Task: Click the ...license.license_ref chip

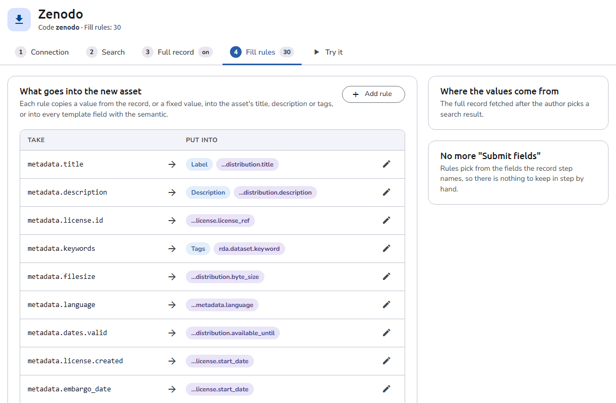Action: pos(220,221)
